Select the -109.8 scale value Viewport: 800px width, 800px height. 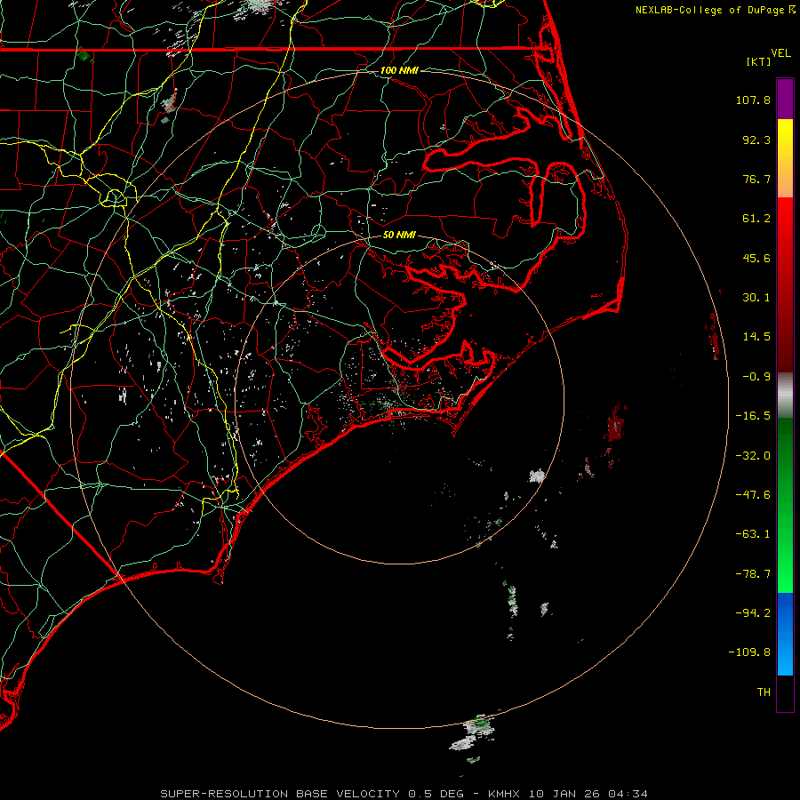tap(749, 652)
